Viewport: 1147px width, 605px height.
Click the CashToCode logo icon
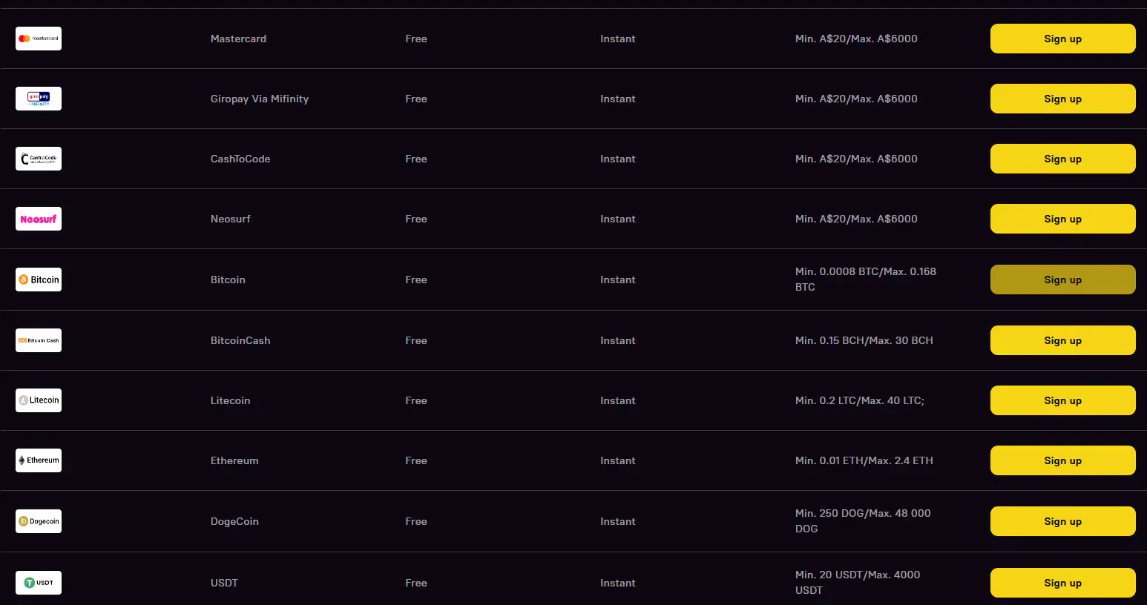(39, 159)
